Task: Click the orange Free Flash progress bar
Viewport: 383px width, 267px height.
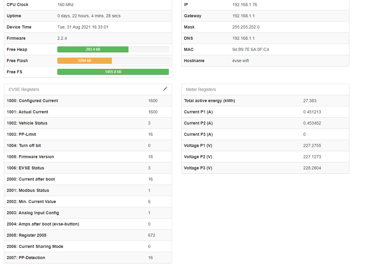Action: (x=85, y=61)
